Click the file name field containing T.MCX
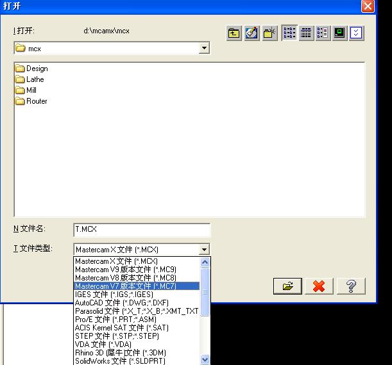 pos(142,229)
